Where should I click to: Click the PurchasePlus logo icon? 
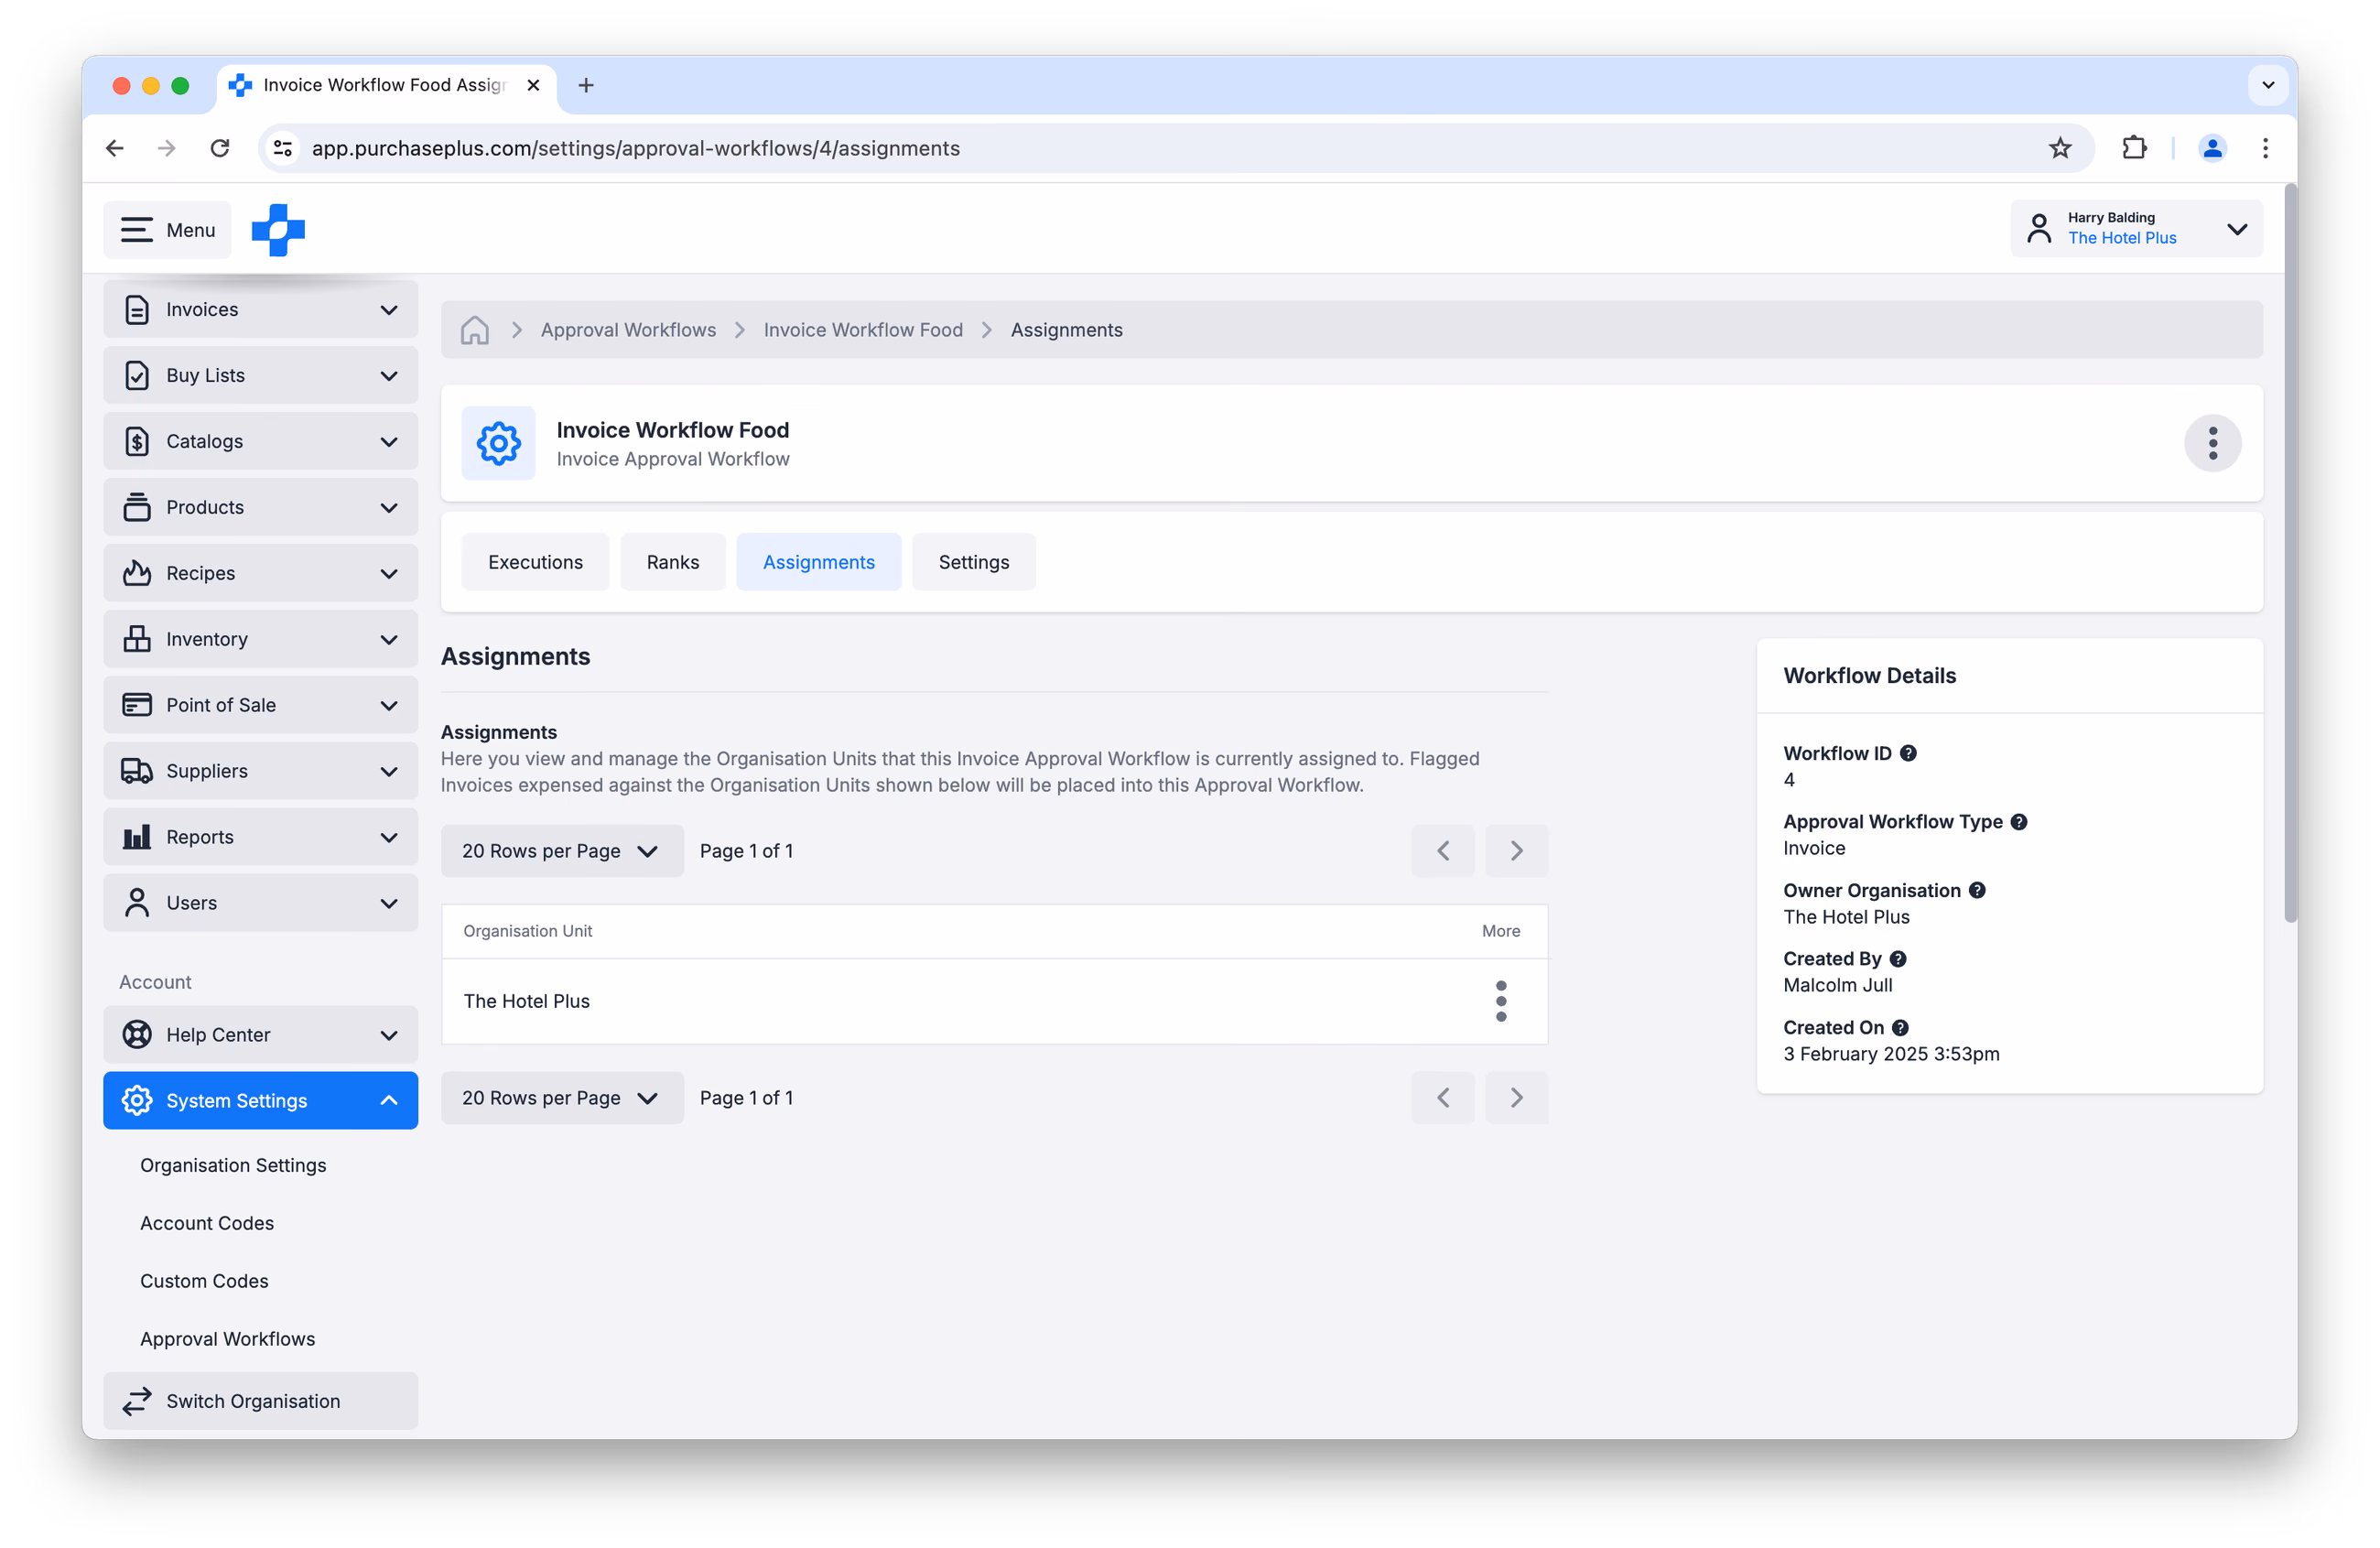[278, 230]
